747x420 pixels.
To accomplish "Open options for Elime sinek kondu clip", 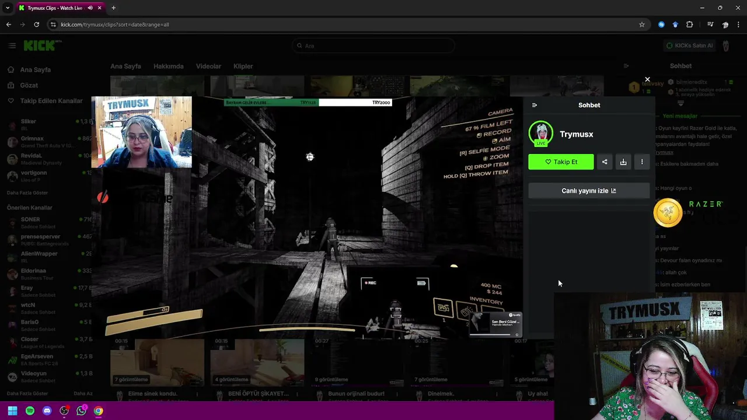I will [x=197, y=394].
